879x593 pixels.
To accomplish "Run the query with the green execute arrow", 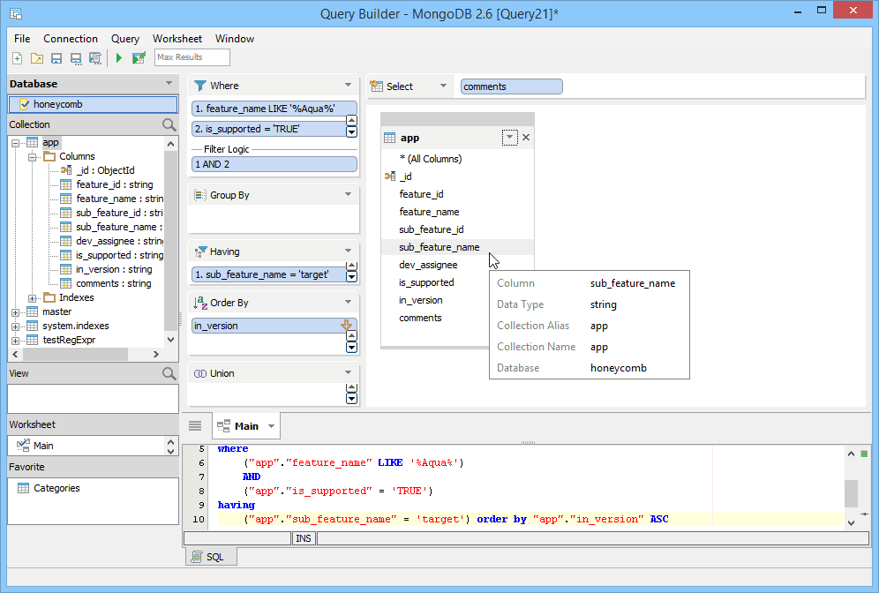I will (x=119, y=56).
